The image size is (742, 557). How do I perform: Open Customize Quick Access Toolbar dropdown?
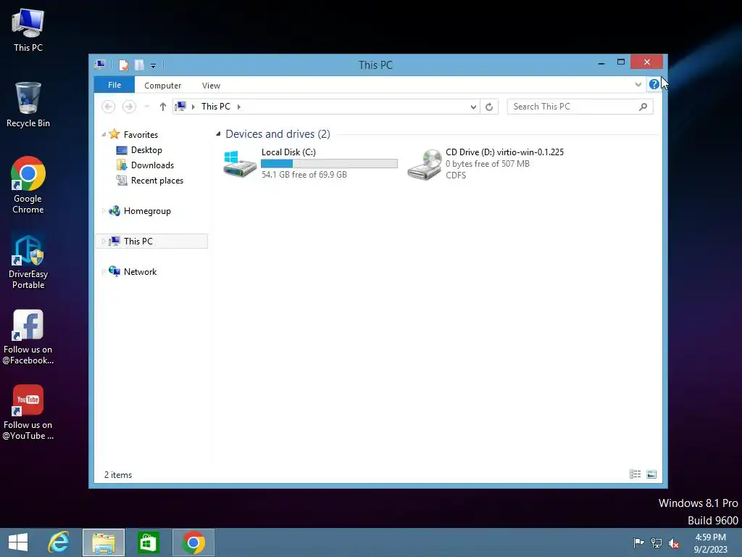pyautogui.click(x=154, y=66)
